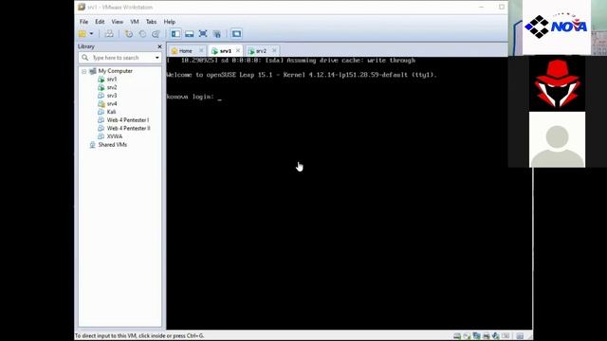Open the VM menu
Screen dimensions: 607x341
coord(135,22)
